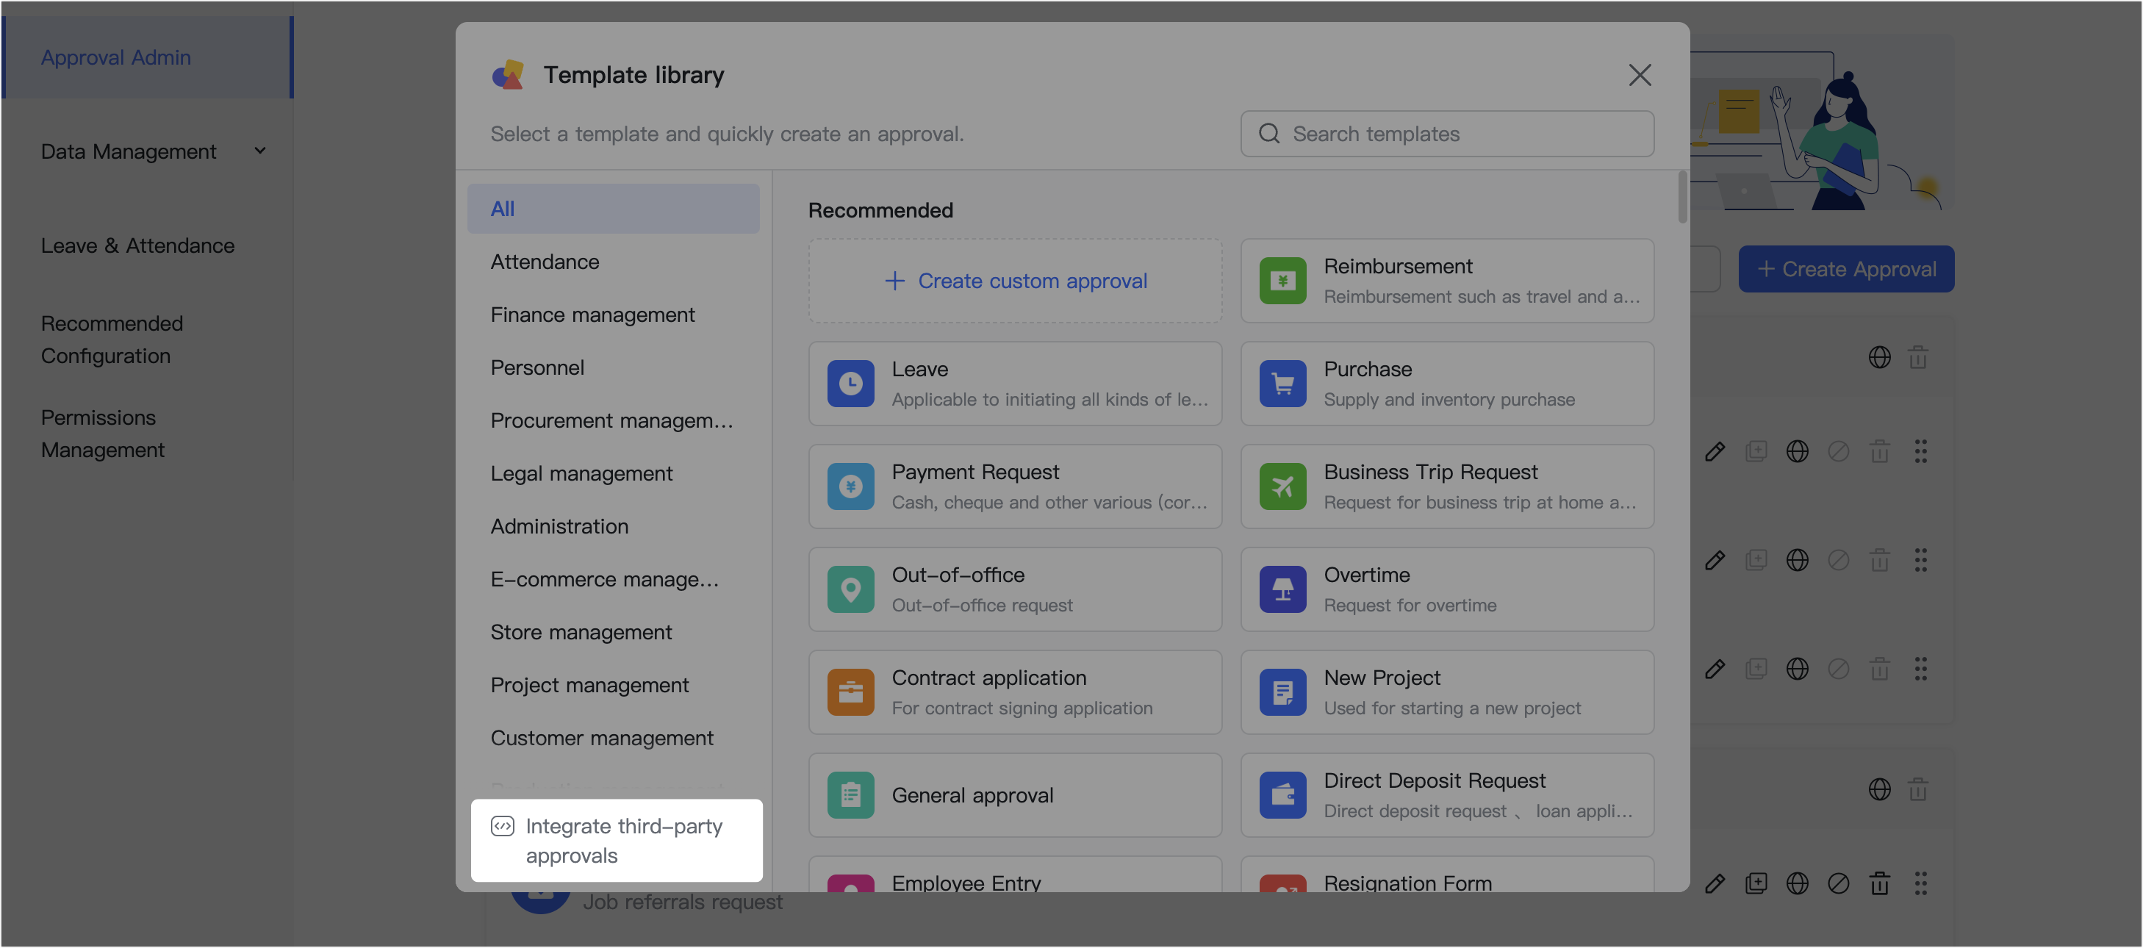Screen dimensions: 2143x948
Task: Select the All template category
Action: (613, 208)
